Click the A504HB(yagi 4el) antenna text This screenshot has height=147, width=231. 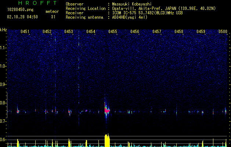[130, 17]
